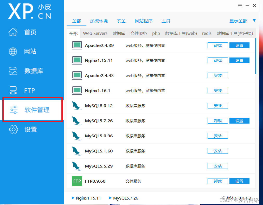
Task: Install MySQL5.0.96 with 安装 button
Action: 217,136
